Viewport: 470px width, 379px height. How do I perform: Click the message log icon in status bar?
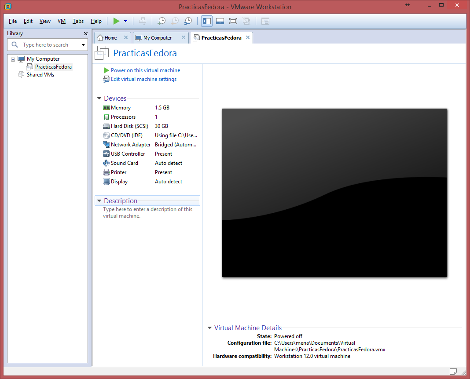(453, 372)
